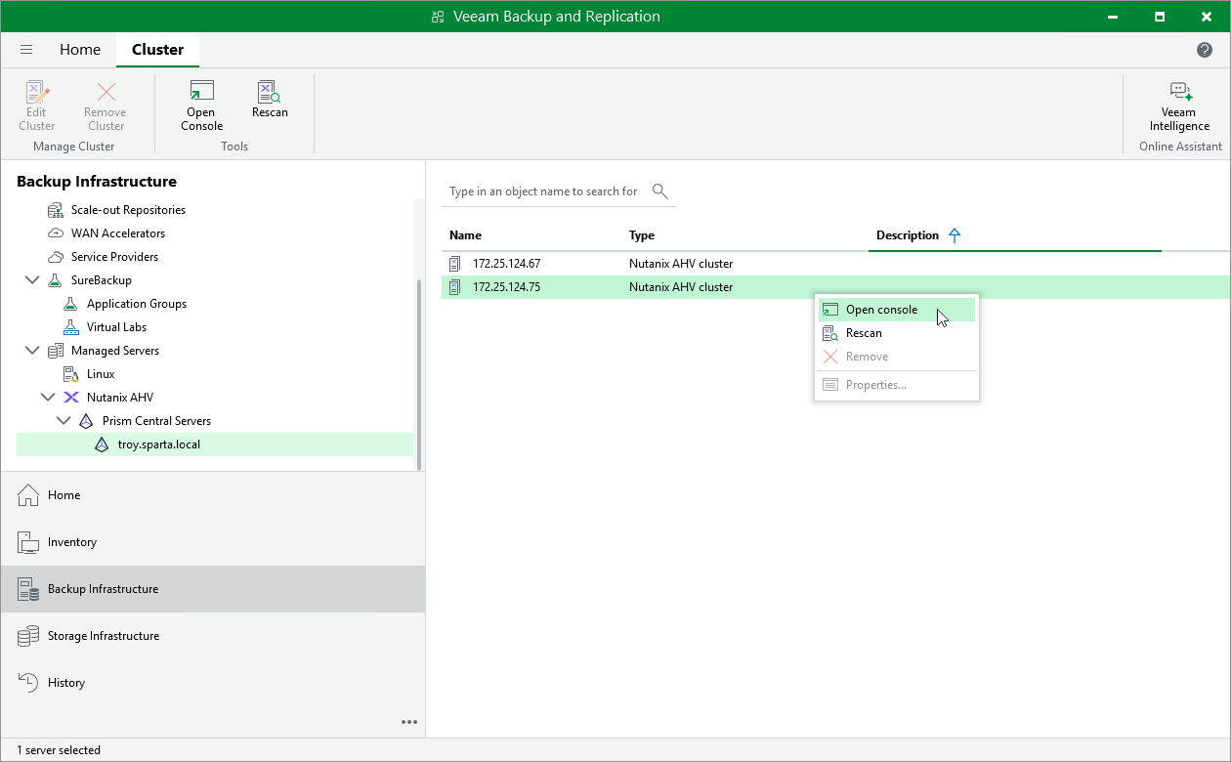1231x762 pixels.
Task: Click the navigation pane overflow dots
Action: pyautogui.click(x=409, y=722)
